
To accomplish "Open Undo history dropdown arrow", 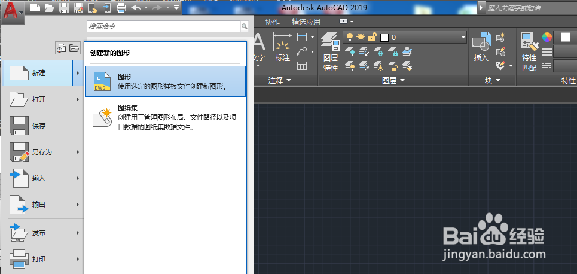I will click(x=146, y=7).
